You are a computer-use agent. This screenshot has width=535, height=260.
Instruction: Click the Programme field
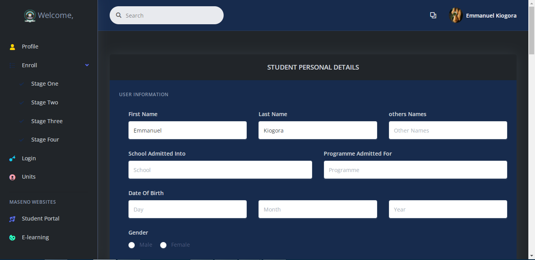click(x=416, y=170)
